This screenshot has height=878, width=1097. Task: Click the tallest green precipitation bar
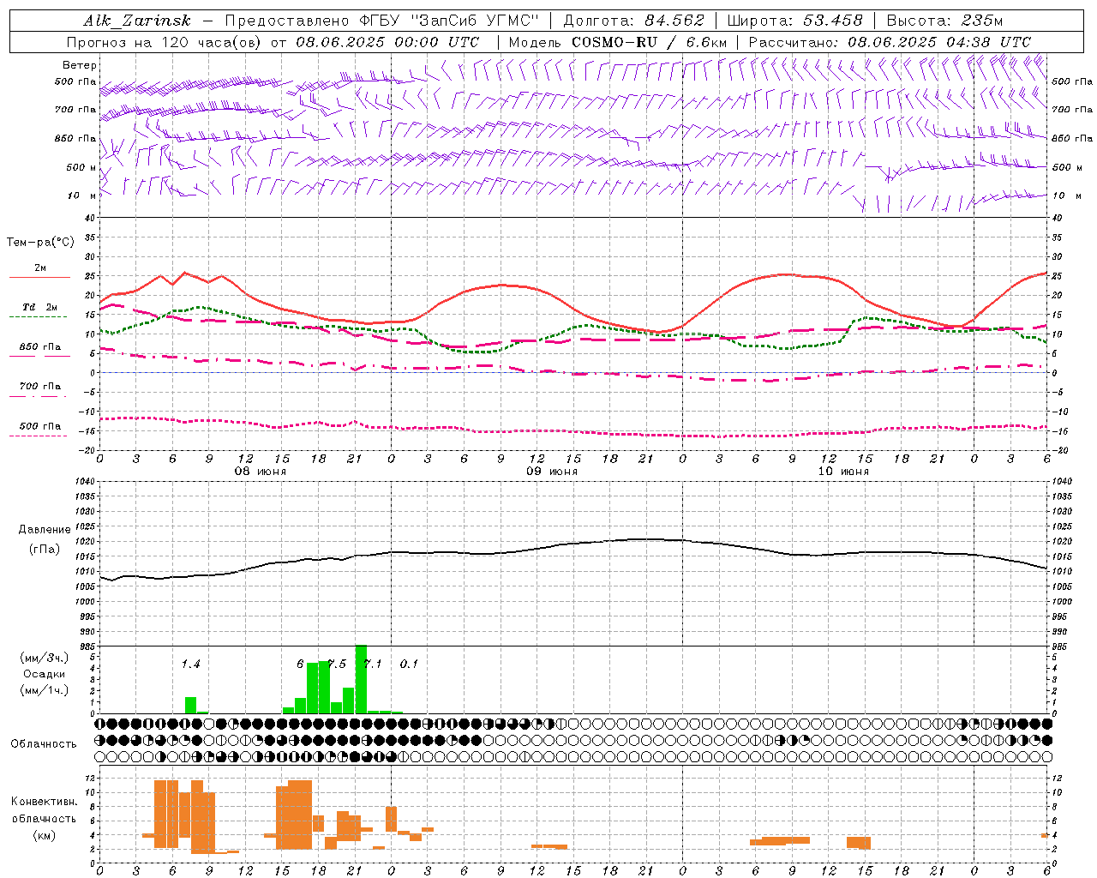click(x=361, y=679)
